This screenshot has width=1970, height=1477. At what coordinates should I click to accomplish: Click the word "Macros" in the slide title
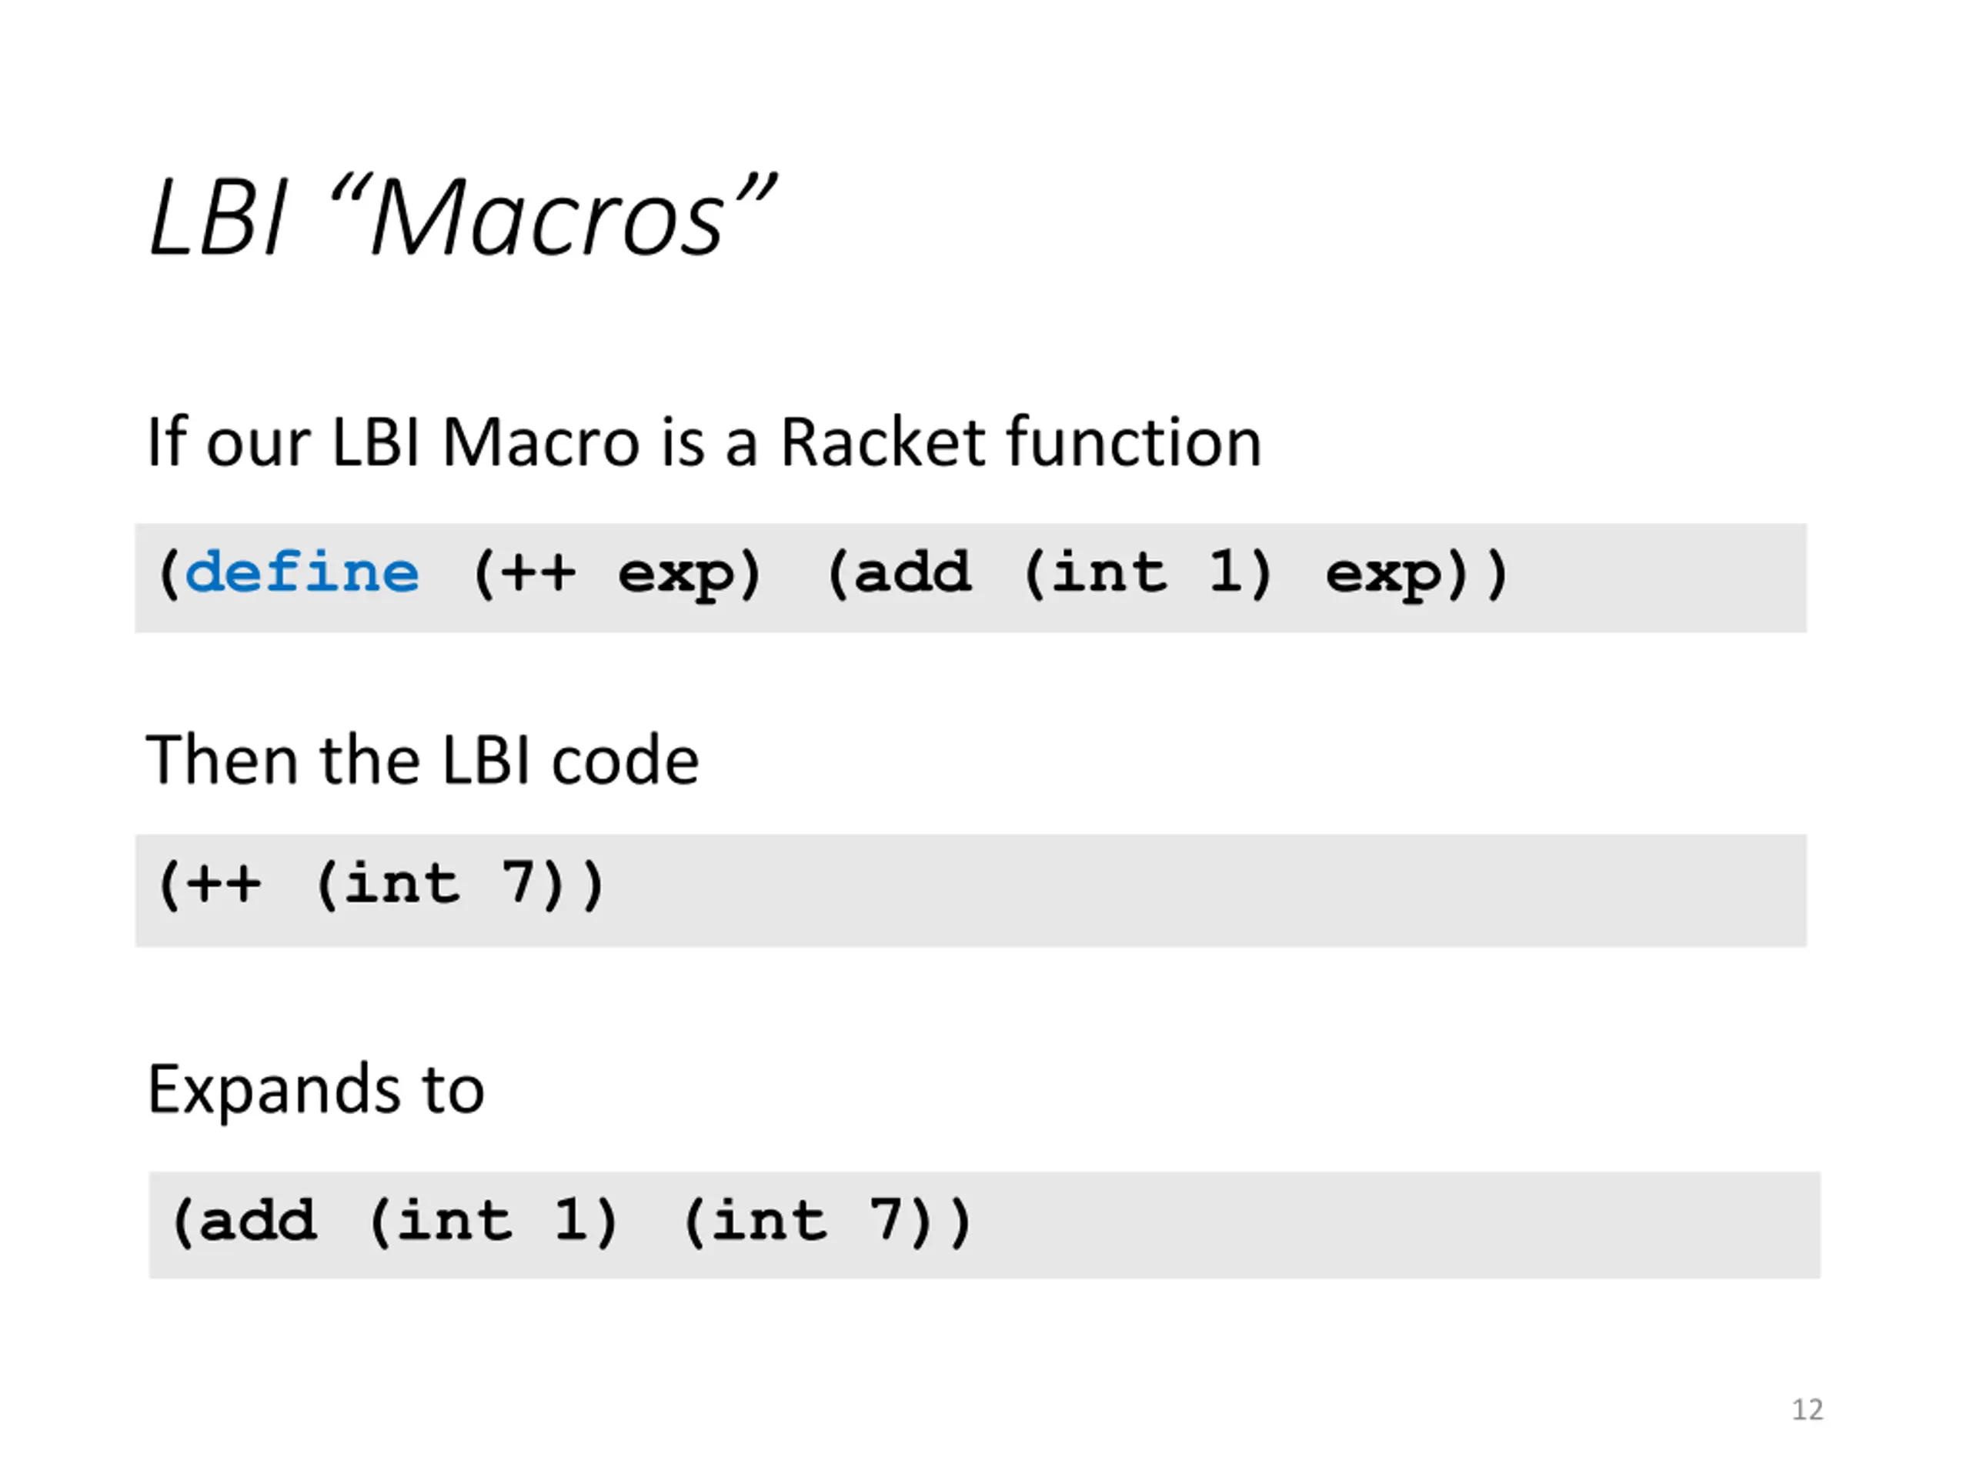(547, 219)
